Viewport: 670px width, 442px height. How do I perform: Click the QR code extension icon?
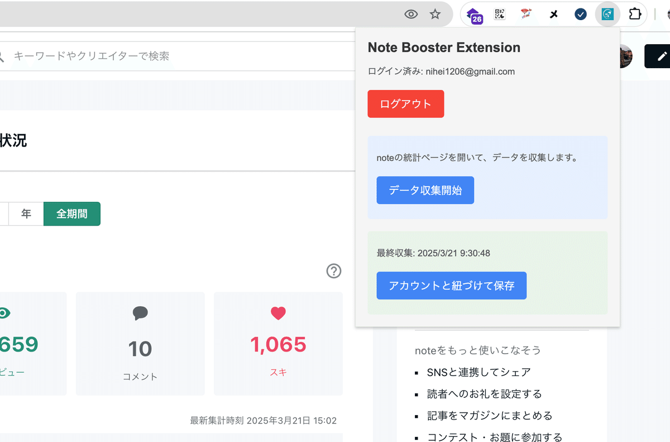(500, 14)
